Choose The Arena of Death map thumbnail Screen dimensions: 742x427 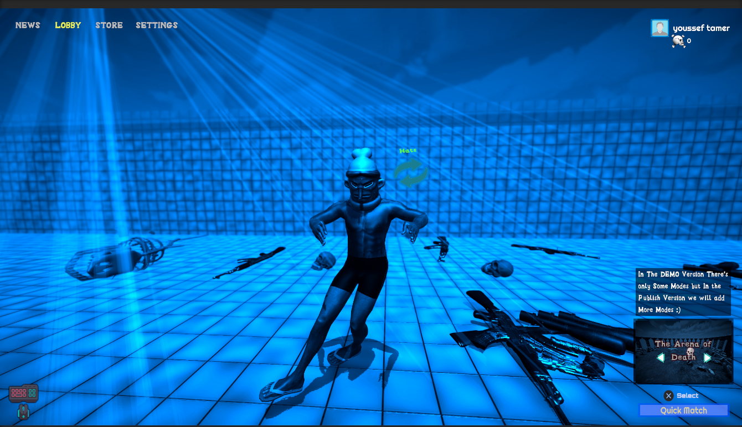[683, 351]
